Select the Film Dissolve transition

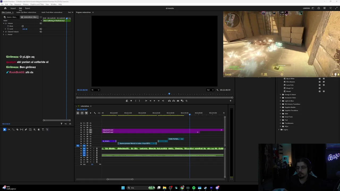[x=291, y=82]
